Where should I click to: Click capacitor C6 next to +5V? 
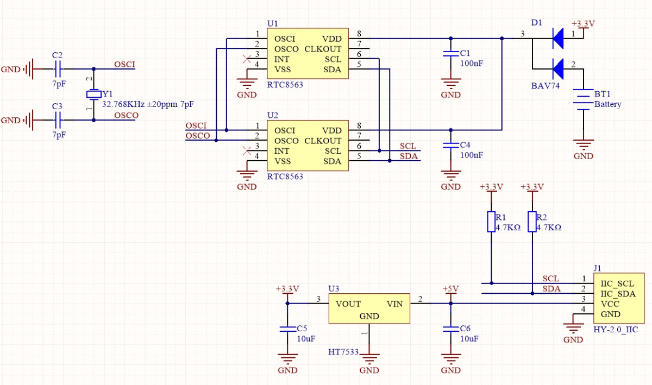[x=450, y=329]
